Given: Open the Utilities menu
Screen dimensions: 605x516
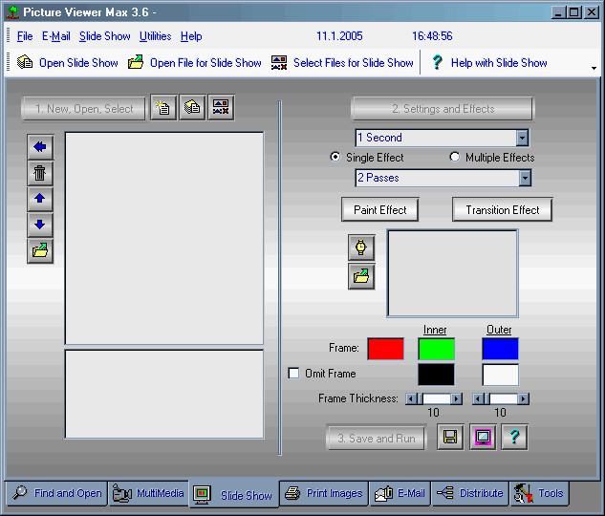Looking at the screenshot, I should tap(155, 36).
